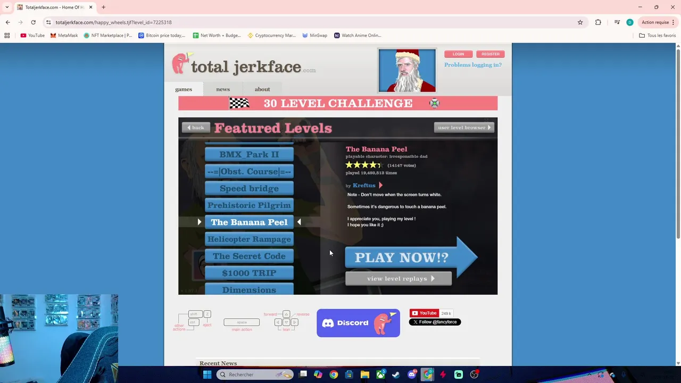View site information icon in address bar
The image size is (681, 383).
pos(48,22)
